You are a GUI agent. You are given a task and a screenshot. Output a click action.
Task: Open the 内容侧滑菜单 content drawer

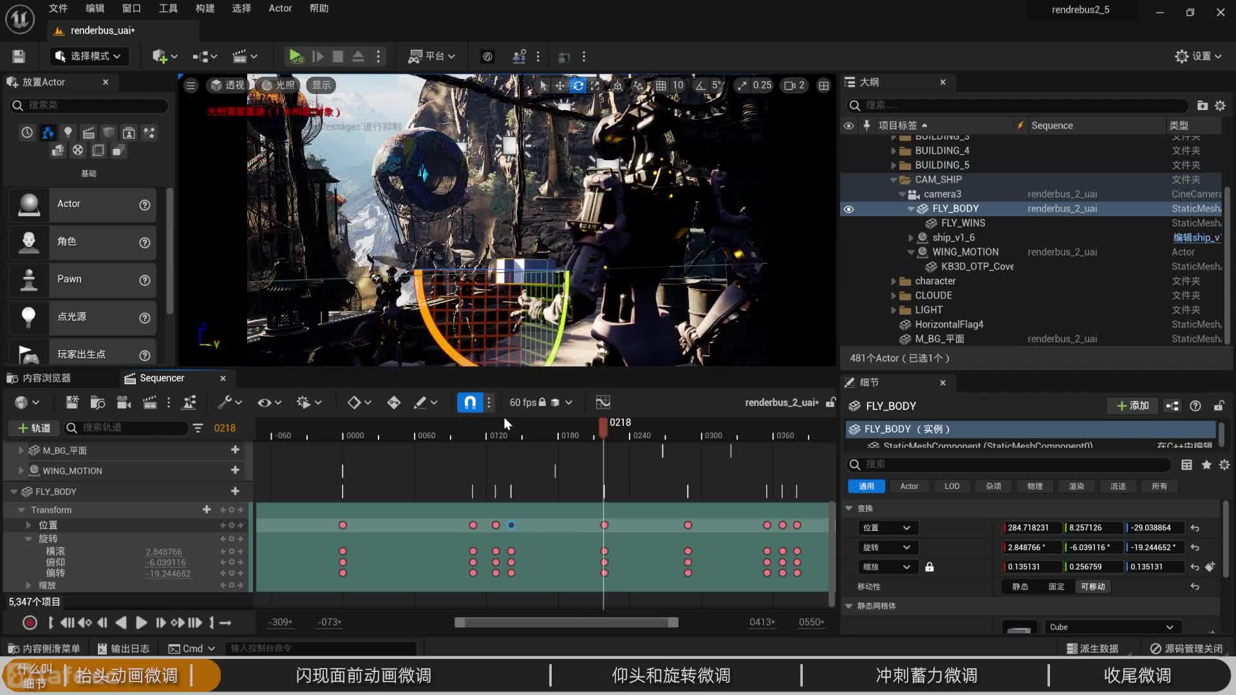[44, 649]
